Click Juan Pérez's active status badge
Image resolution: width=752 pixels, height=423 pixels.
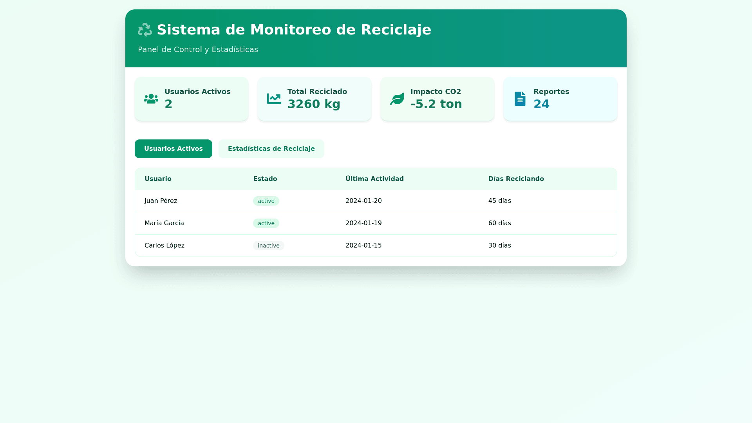[266, 201]
